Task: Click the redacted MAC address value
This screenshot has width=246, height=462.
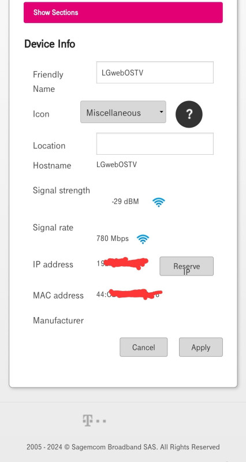Action: click(x=129, y=295)
